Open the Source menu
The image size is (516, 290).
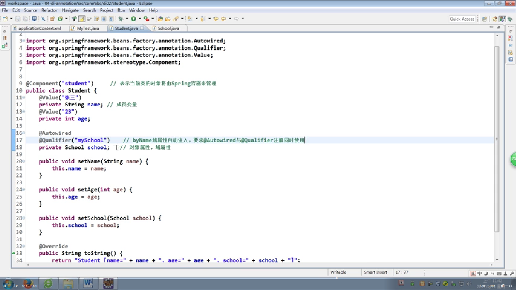(30, 10)
